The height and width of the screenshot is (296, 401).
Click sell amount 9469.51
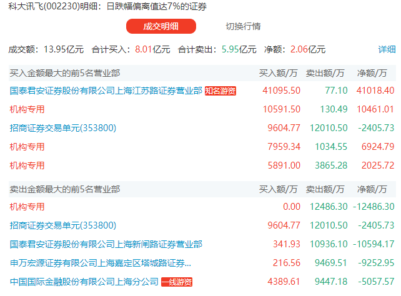point(331,263)
